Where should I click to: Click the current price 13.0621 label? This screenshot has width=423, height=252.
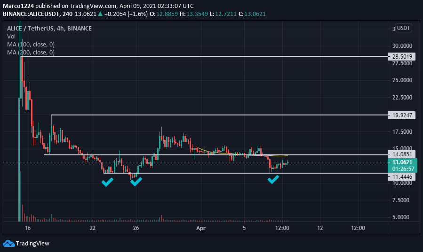[x=402, y=162]
